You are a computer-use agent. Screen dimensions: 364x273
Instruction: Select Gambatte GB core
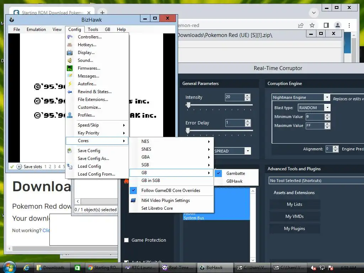pos(236,173)
